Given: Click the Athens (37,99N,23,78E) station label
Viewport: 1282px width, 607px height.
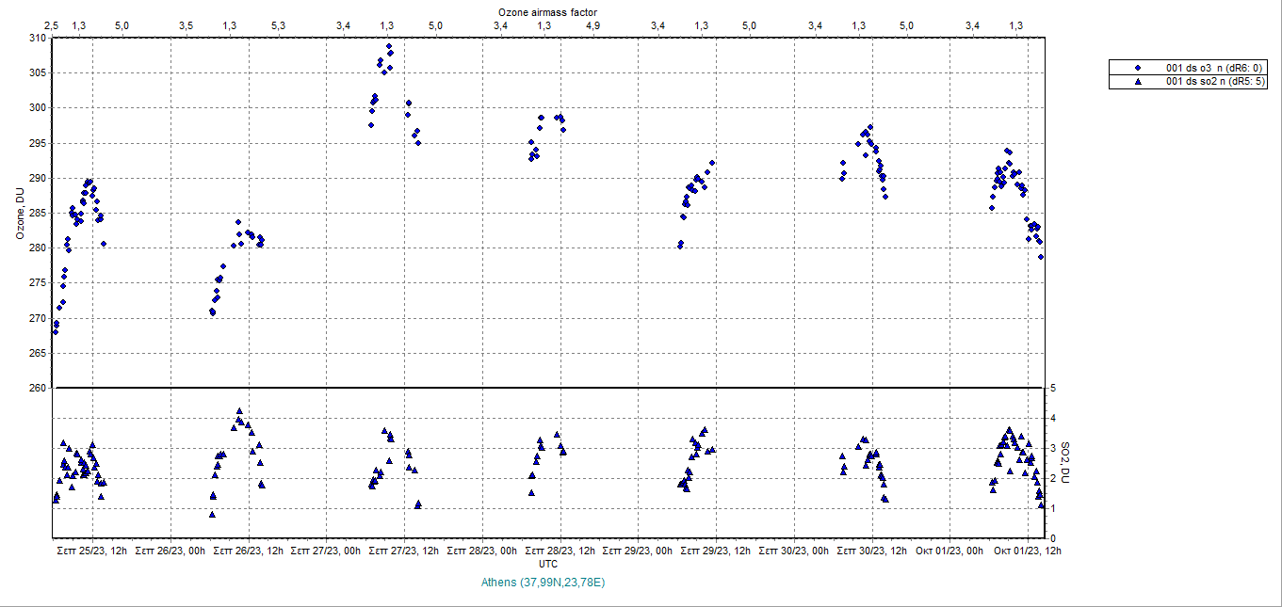Looking at the screenshot, I should (543, 583).
